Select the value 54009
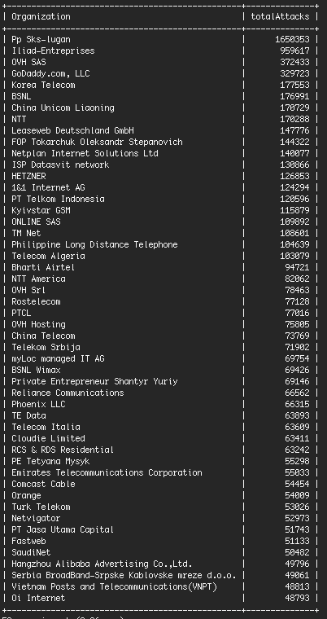The height and width of the screenshot is (619, 327). pos(298,496)
